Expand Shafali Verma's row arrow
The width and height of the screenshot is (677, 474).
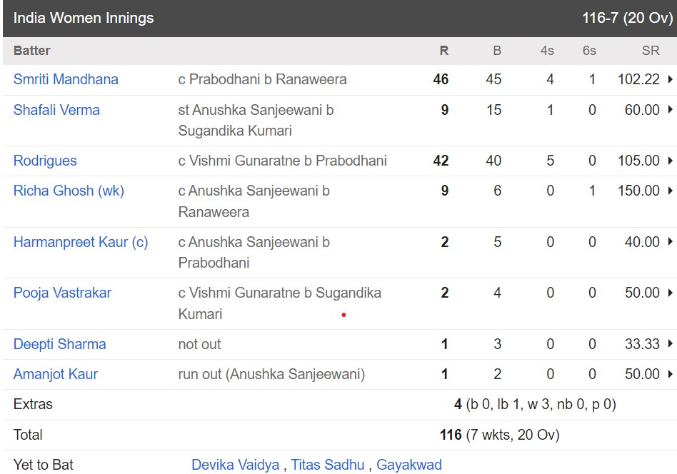pos(670,110)
